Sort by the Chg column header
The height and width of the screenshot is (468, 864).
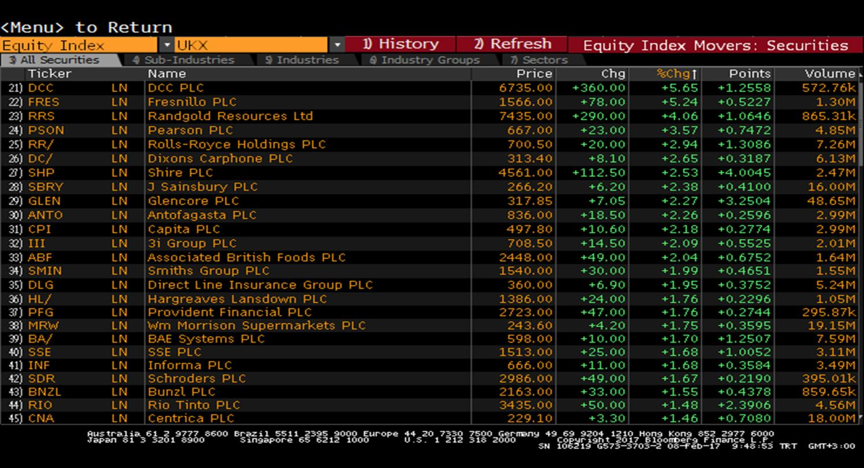[613, 74]
